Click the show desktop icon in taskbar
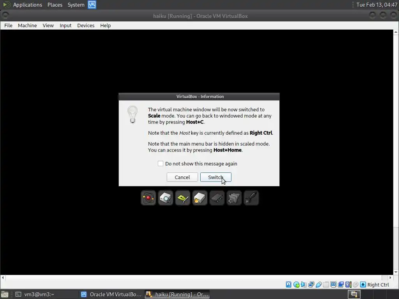This screenshot has width=399, height=299. click(5, 294)
